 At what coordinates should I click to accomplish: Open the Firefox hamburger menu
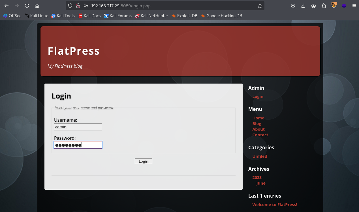pyautogui.click(x=354, y=6)
